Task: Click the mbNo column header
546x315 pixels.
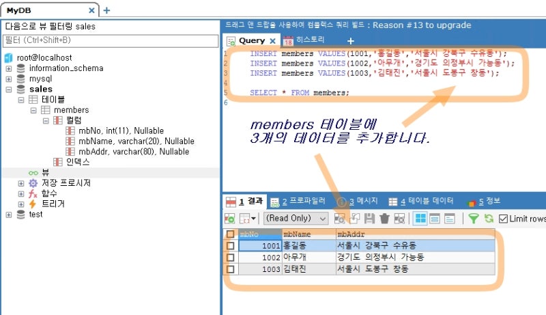Action: 260,234
